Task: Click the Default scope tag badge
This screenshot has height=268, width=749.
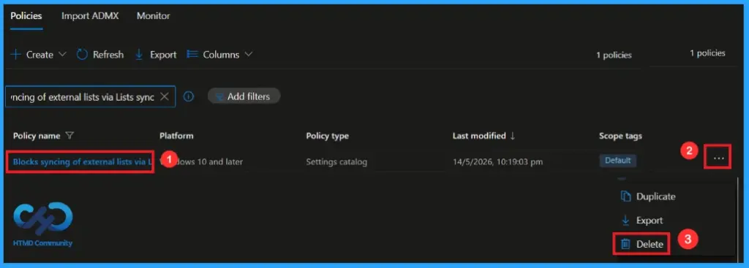Action: pyautogui.click(x=617, y=161)
